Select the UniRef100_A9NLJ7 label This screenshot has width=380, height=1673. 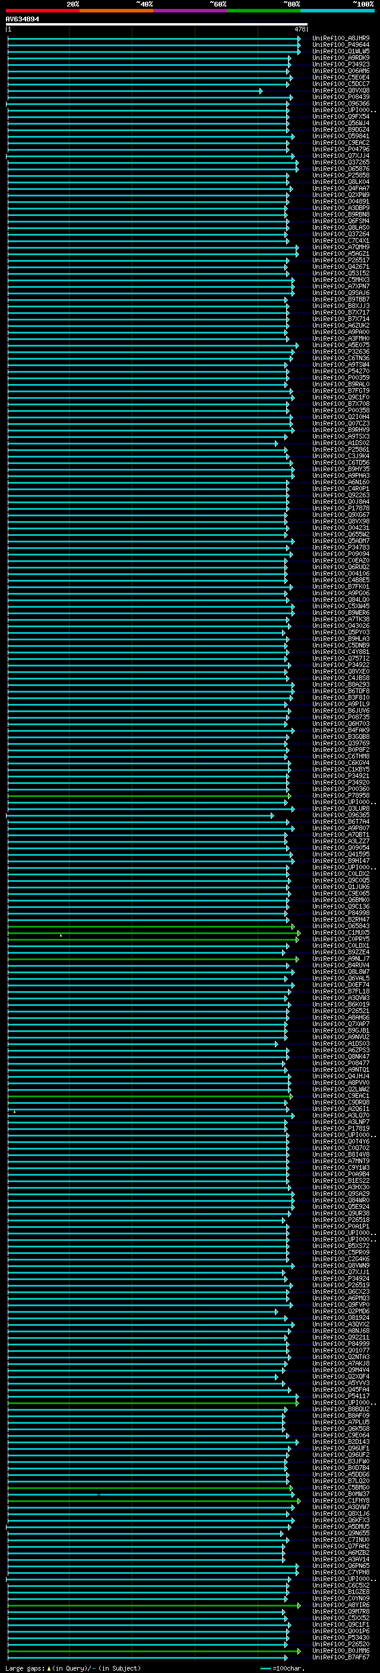tap(341, 958)
